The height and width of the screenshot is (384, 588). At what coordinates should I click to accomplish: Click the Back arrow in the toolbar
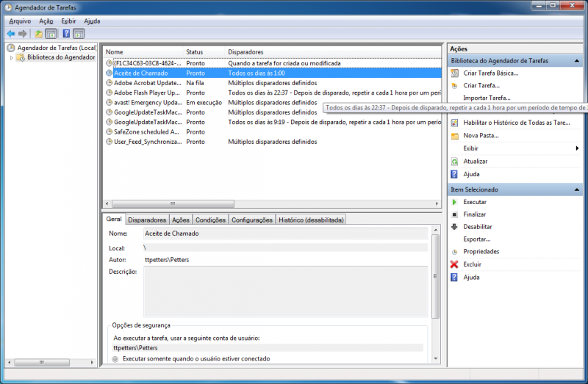coord(10,34)
